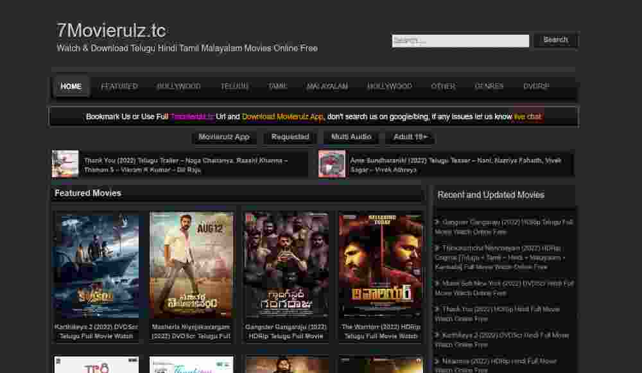Click the Download Movierulz App link
This screenshot has width=642, height=373.
coord(282,117)
